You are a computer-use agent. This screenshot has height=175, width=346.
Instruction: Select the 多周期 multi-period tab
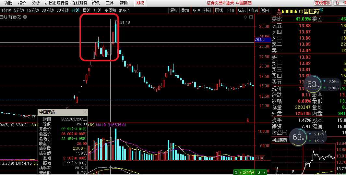tap(110, 10)
